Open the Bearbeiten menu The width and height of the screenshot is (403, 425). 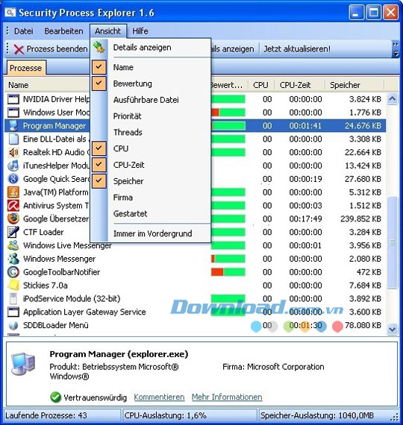(x=63, y=31)
